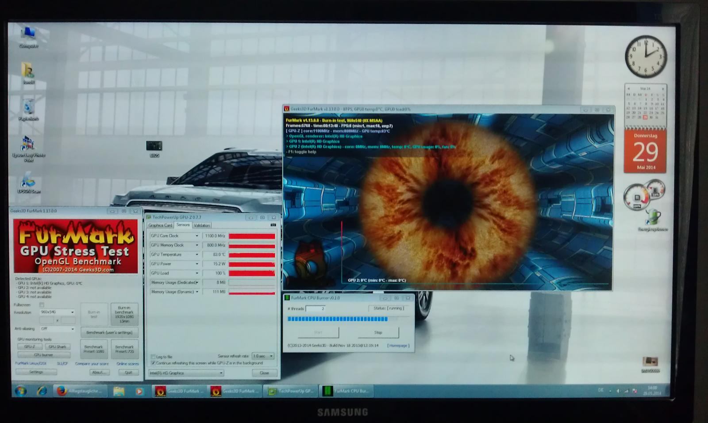This screenshot has height=423, width=708.
Task: Uncheck Continue refreshing in background checkbox
Action: point(153,363)
